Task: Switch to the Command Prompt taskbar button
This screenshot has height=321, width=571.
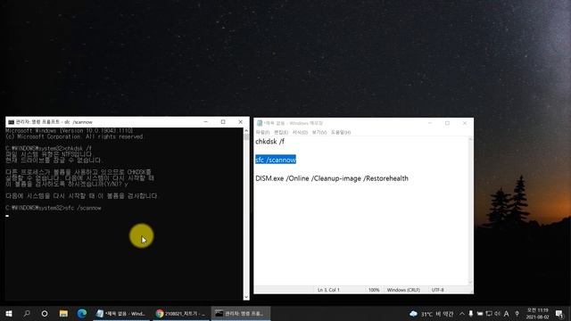Action: pyautogui.click(x=241, y=313)
